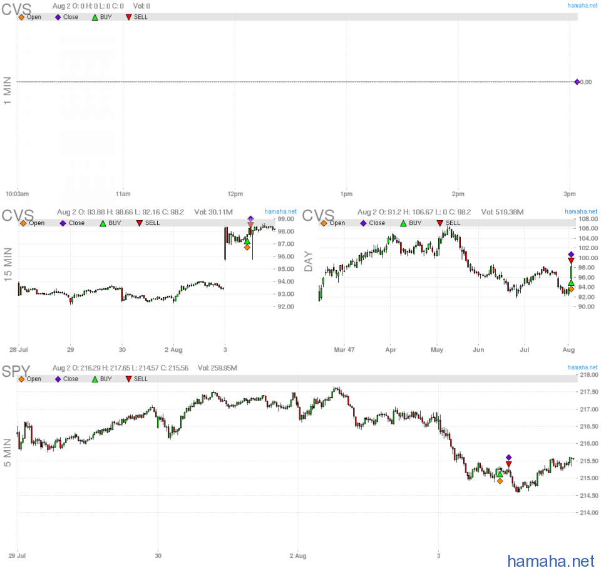Viewport: 601px width, 568px height.
Task: Click the red SELL legend triangle in CVS DAY chart
Action: pos(440,223)
